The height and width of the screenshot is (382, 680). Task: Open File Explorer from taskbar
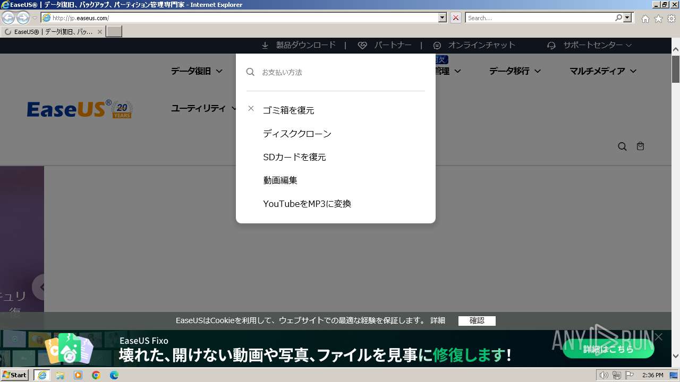click(60, 375)
